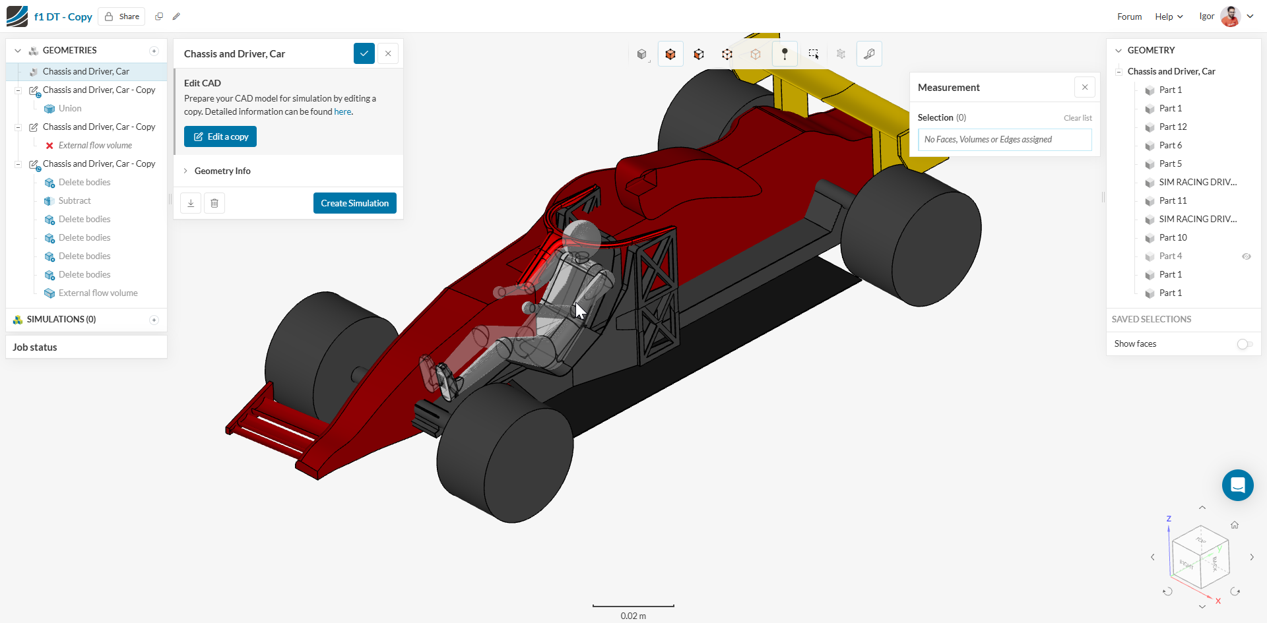
Task: Clear the measurement selection list
Action: coord(1078,118)
